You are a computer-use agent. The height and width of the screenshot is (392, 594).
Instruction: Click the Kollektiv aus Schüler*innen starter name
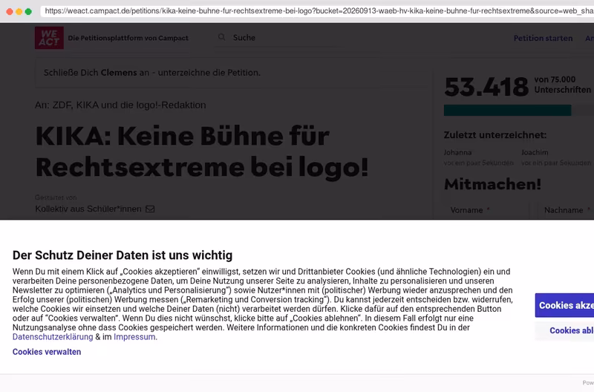tap(88, 209)
